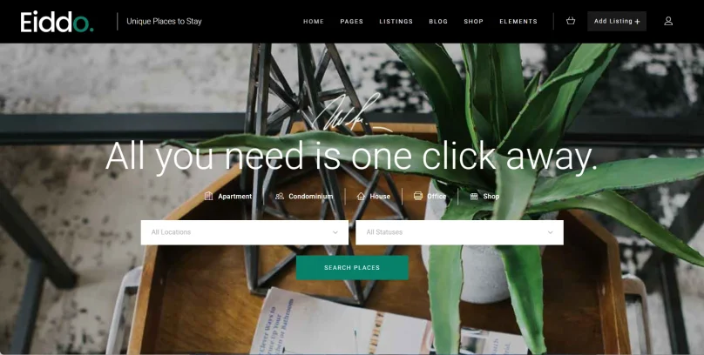
Task: Click the Search Places button
Action: [352, 268]
